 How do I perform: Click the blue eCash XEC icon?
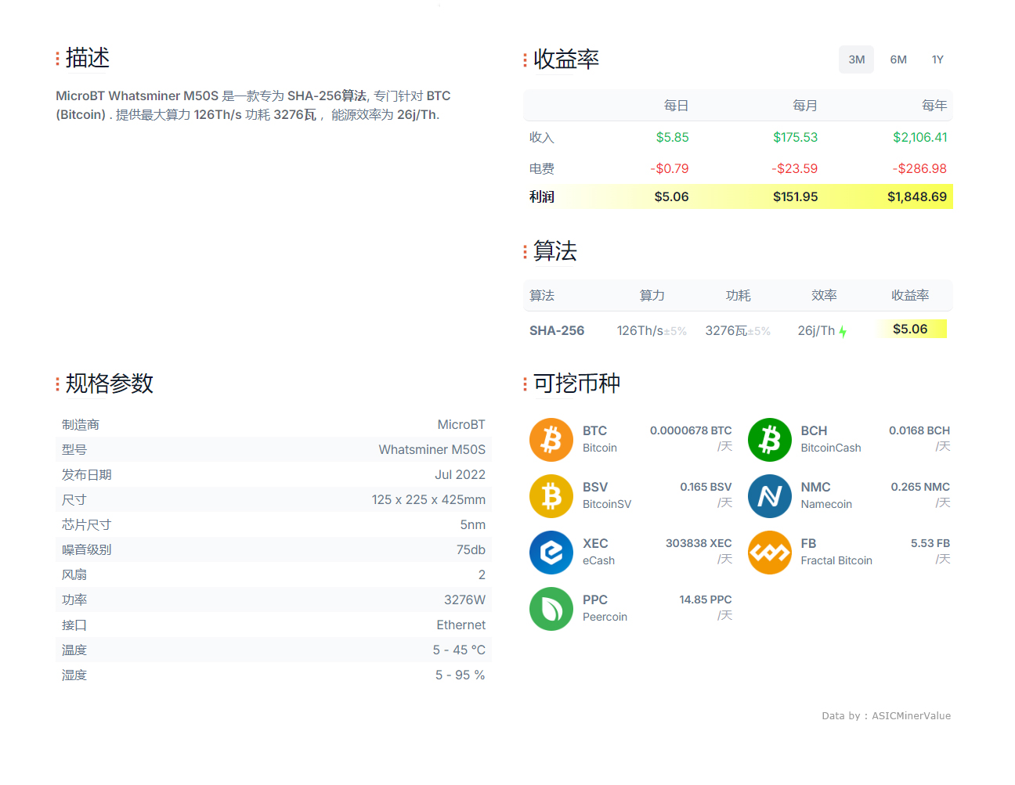(551, 553)
